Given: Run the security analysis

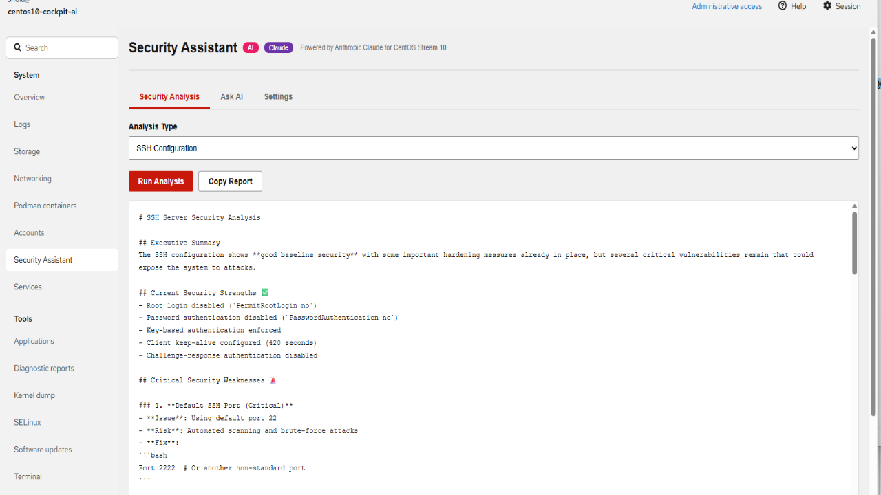Looking at the screenshot, I should [161, 181].
